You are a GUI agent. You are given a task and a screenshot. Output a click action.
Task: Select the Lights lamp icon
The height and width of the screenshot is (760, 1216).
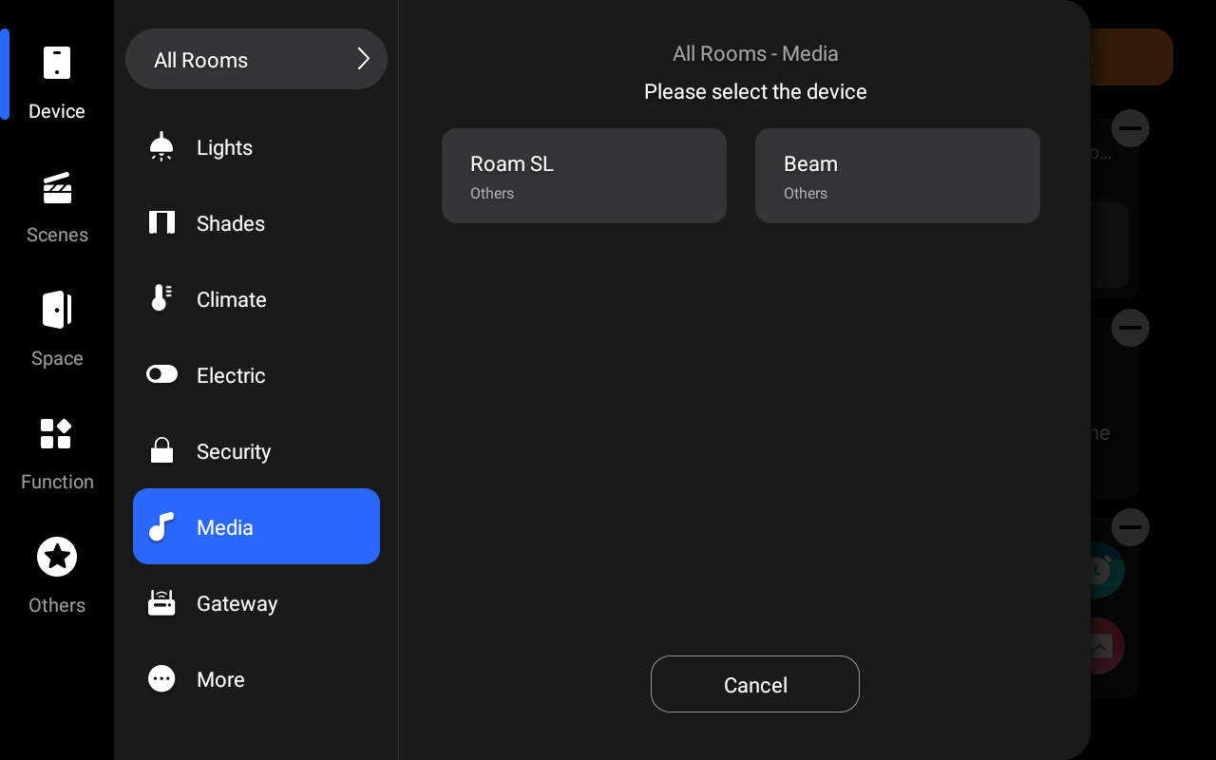point(161,146)
